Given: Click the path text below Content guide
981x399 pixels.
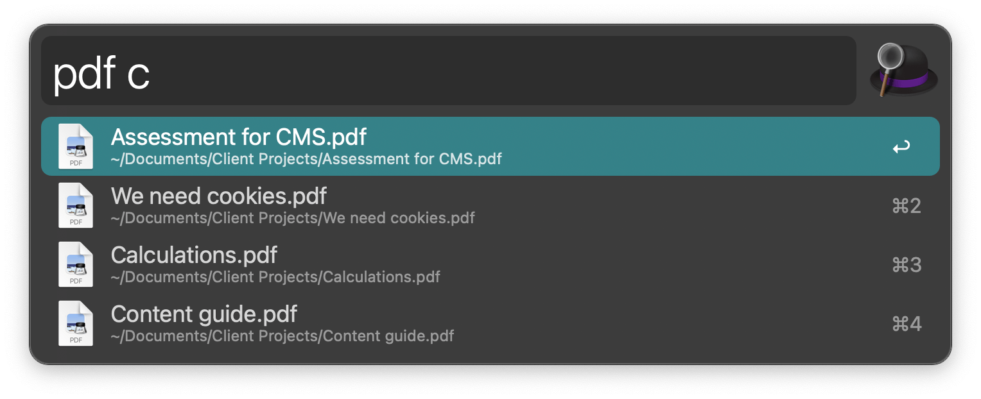Looking at the screenshot, I should point(282,336).
